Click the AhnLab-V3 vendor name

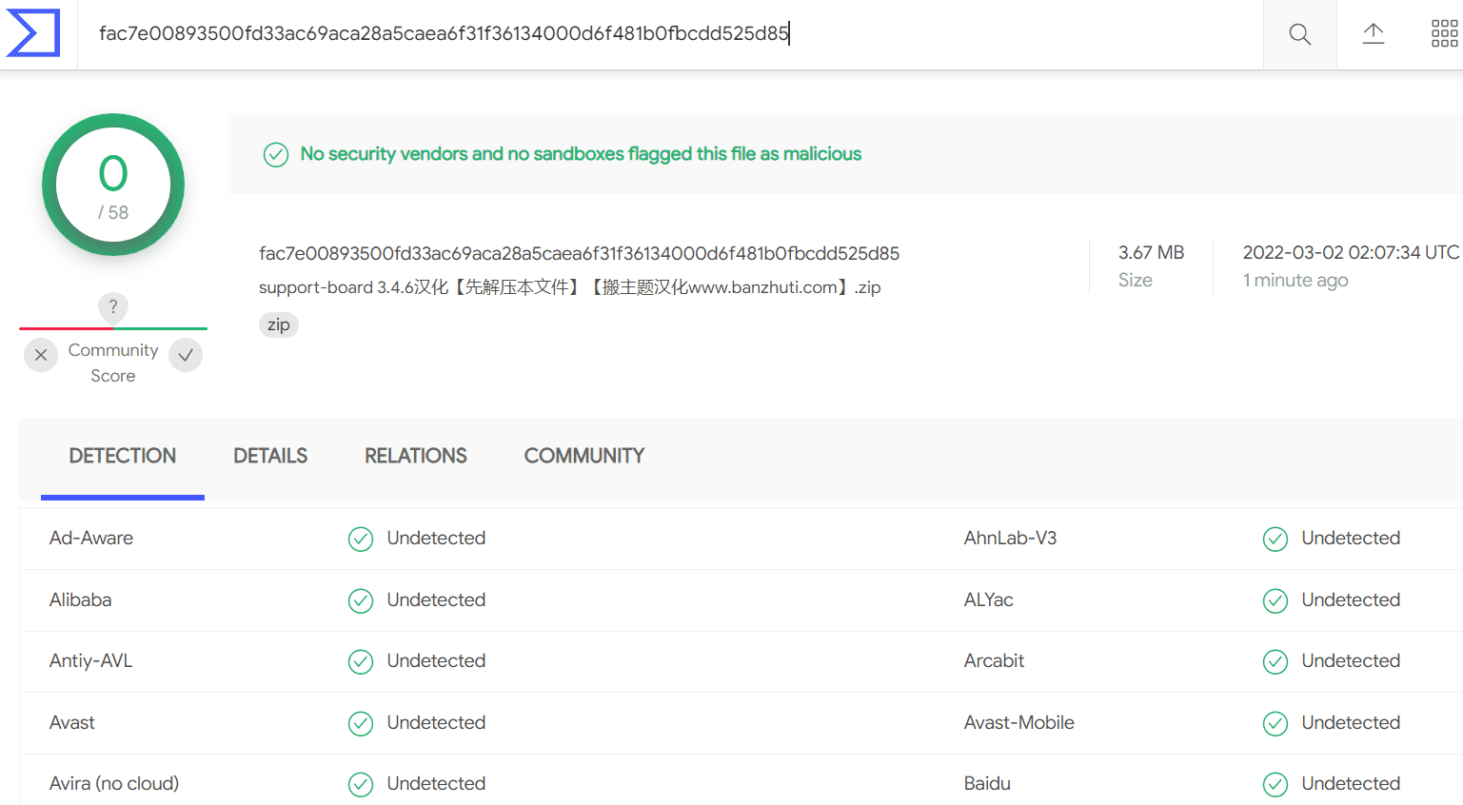(1010, 538)
